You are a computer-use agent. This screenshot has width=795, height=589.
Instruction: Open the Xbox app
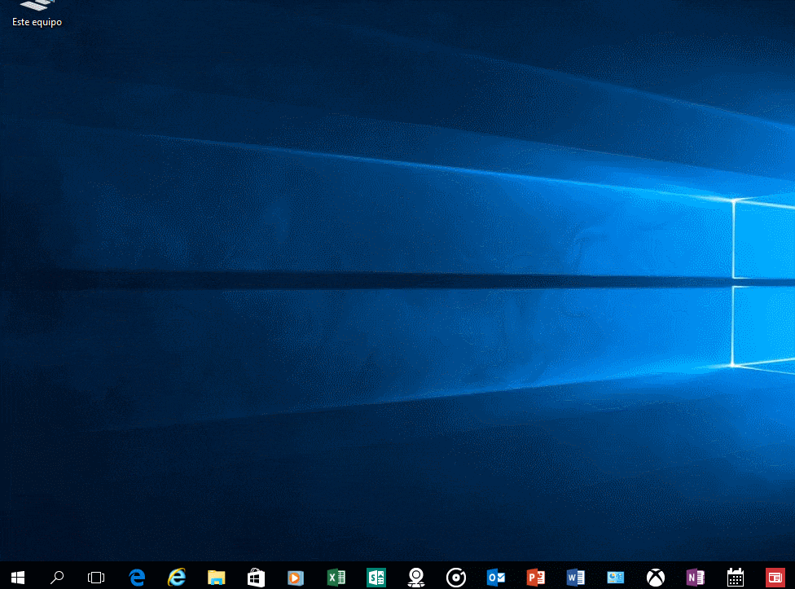click(x=656, y=578)
